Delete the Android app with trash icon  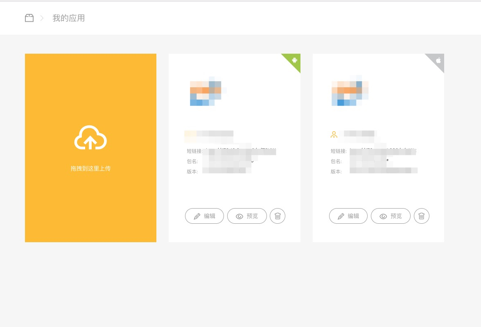click(278, 216)
